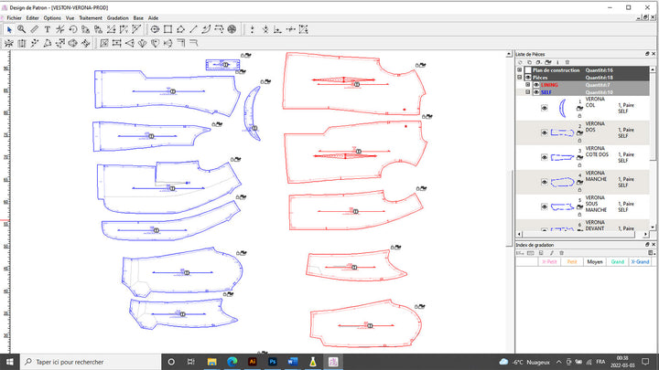Open the Aide menu
The width and height of the screenshot is (659, 370).
click(153, 18)
